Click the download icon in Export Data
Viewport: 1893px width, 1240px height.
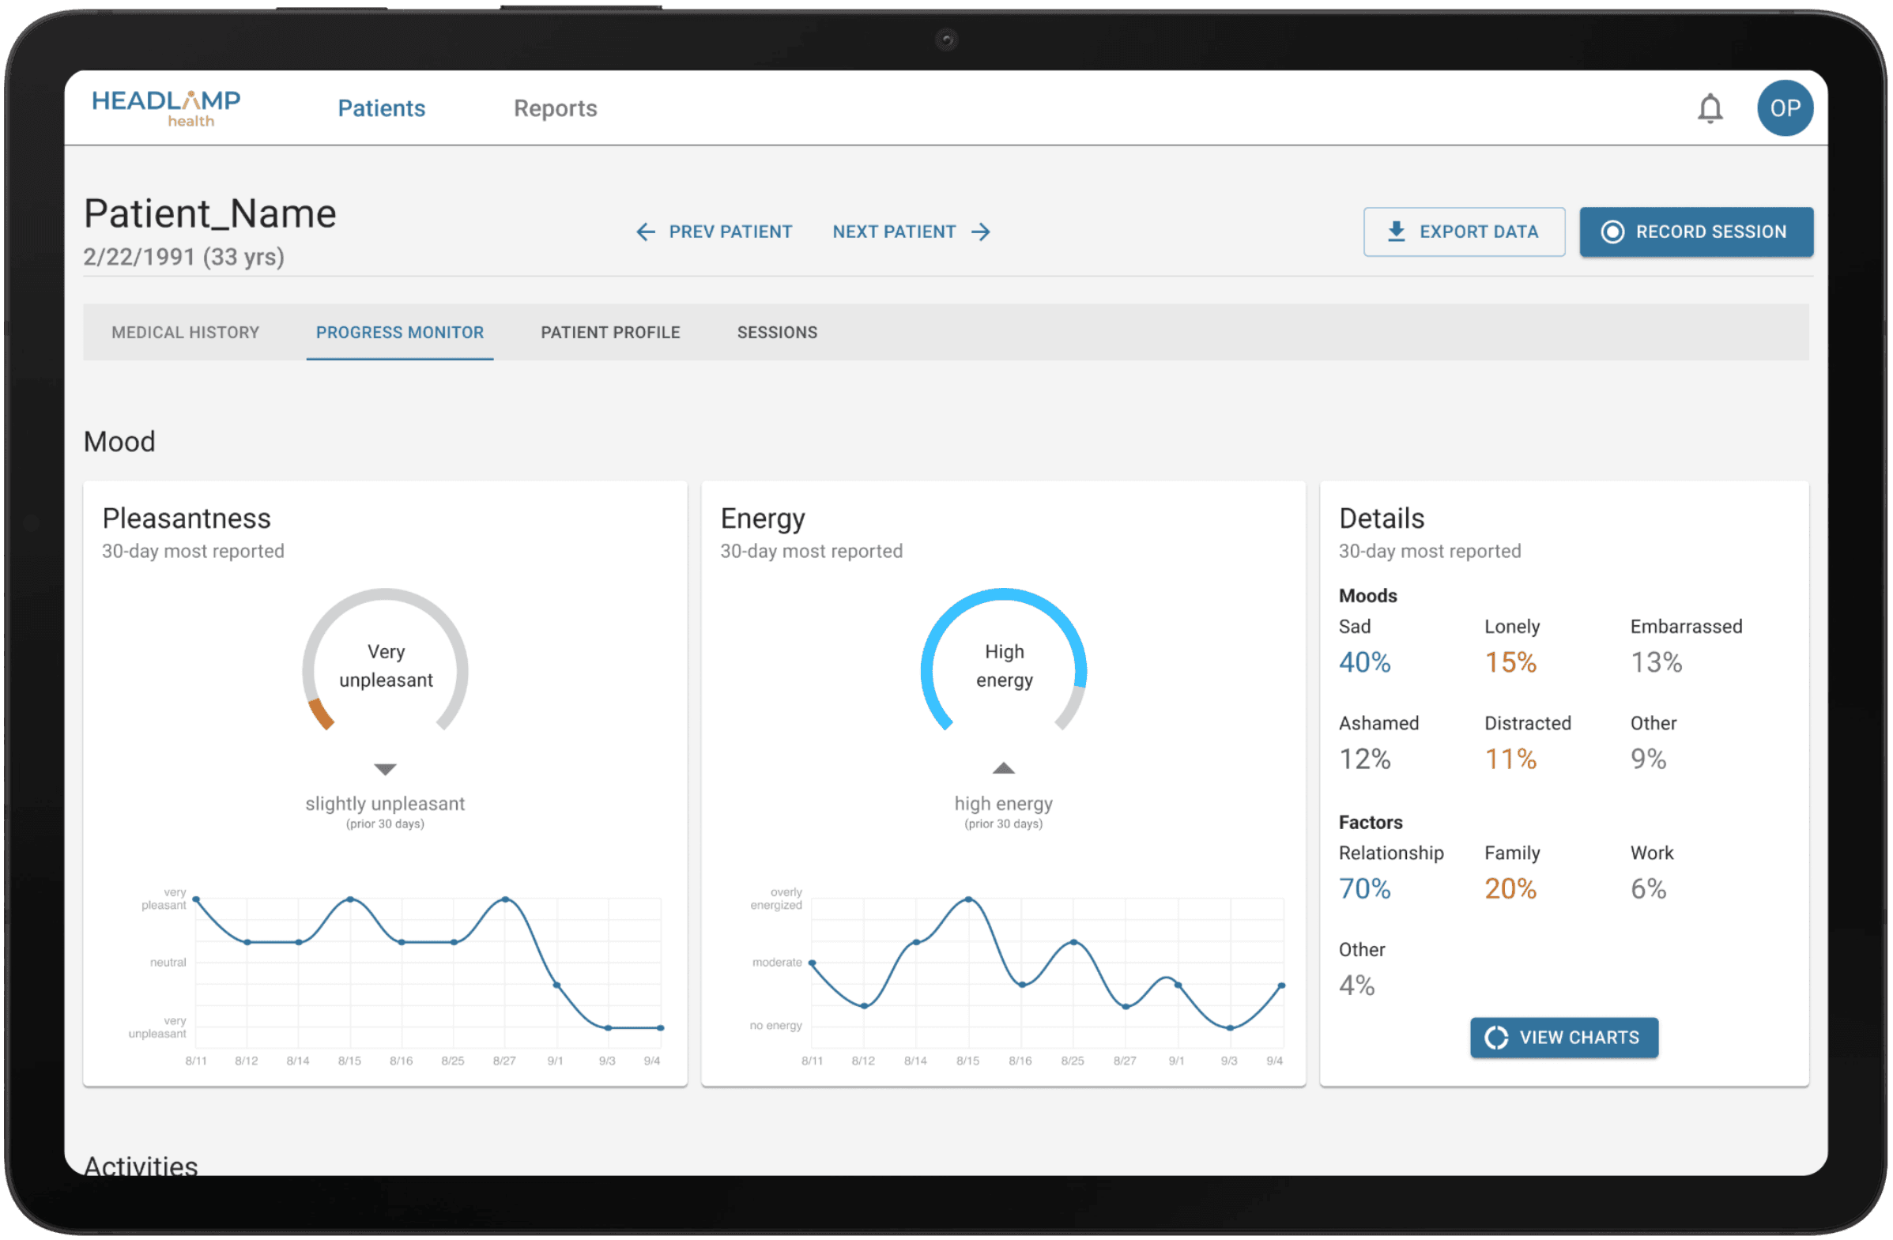tap(1396, 232)
